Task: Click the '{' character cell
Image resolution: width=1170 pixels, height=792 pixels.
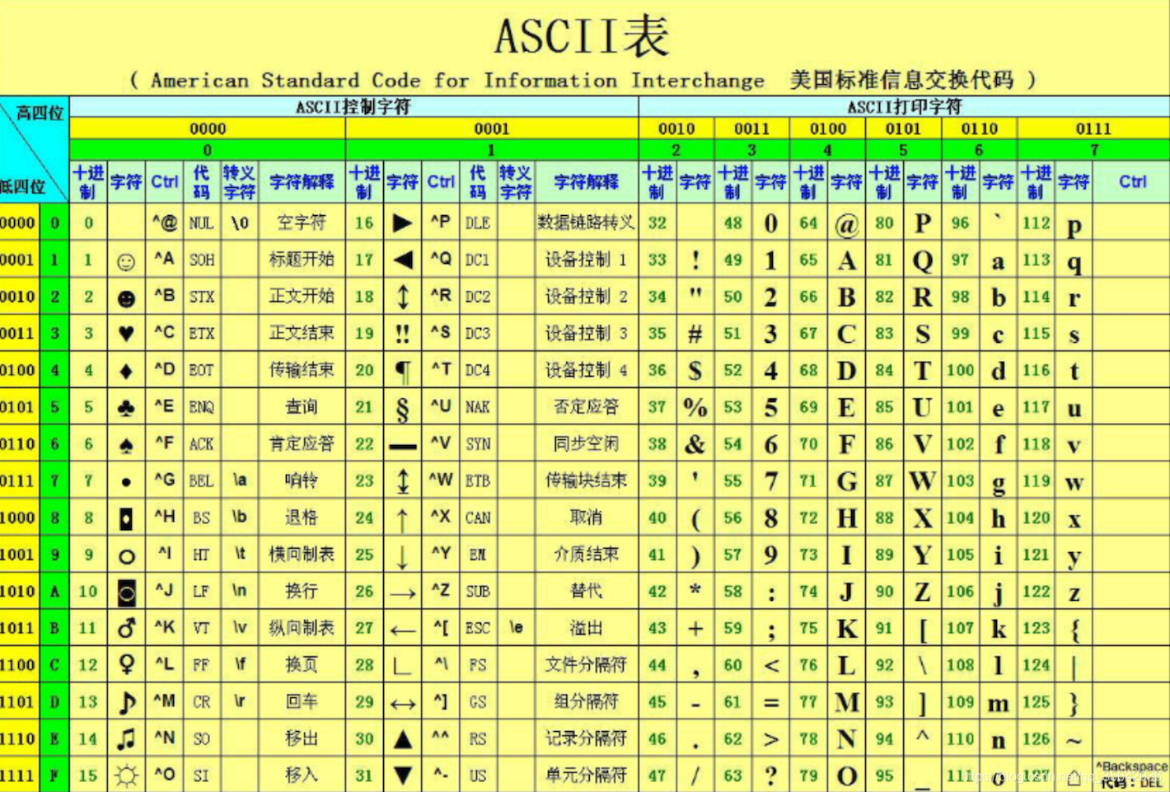Action: [1074, 630]
